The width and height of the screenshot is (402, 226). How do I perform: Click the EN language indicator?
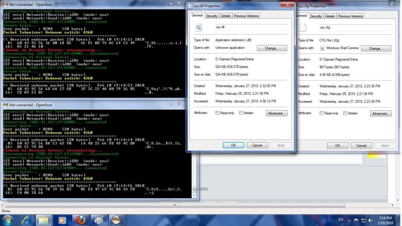(x=341, y=220)
